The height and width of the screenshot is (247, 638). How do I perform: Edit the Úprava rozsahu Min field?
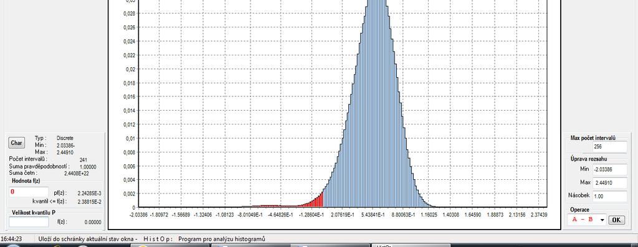(x=609, y=169)
